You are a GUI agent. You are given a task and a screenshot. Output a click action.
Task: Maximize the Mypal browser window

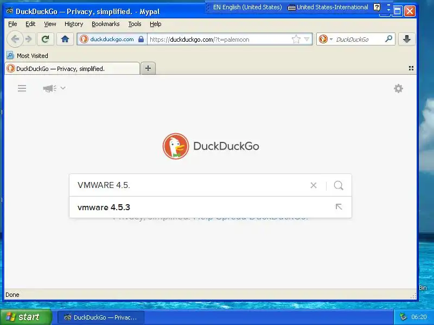(398, 11)
